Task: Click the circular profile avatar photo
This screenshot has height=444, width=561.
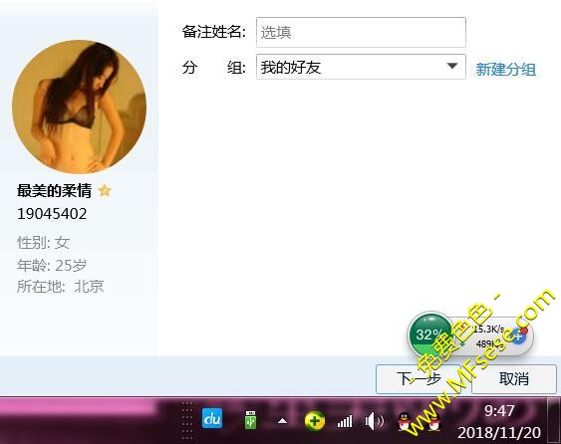Action: pos(79,107)
